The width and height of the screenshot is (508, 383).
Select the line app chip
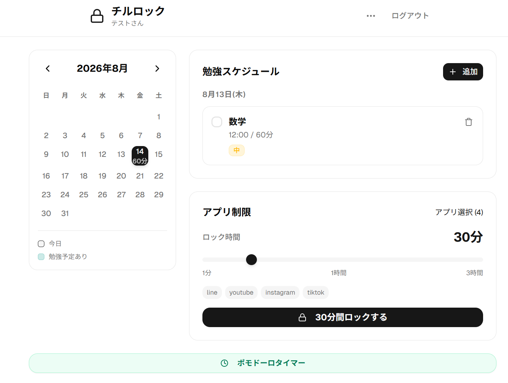coord(212,292)
